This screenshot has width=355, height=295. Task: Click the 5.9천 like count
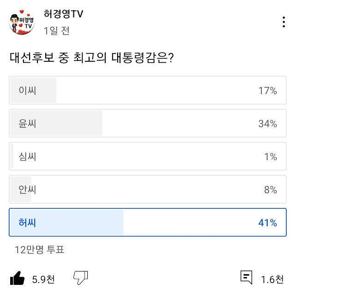(x=43, y=279)
